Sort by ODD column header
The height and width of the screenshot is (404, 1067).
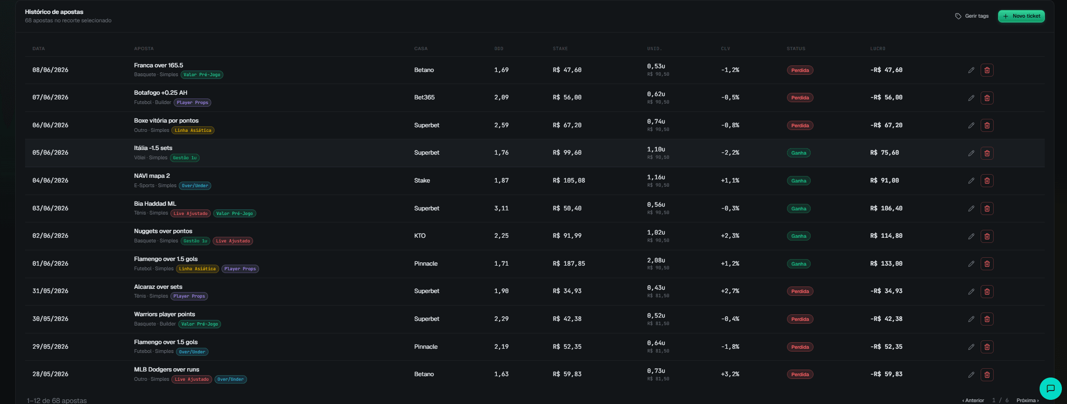[x=499, y=49]
